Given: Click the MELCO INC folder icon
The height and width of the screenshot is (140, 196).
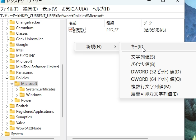Looking at the screenshot, I should coord(12,56).
